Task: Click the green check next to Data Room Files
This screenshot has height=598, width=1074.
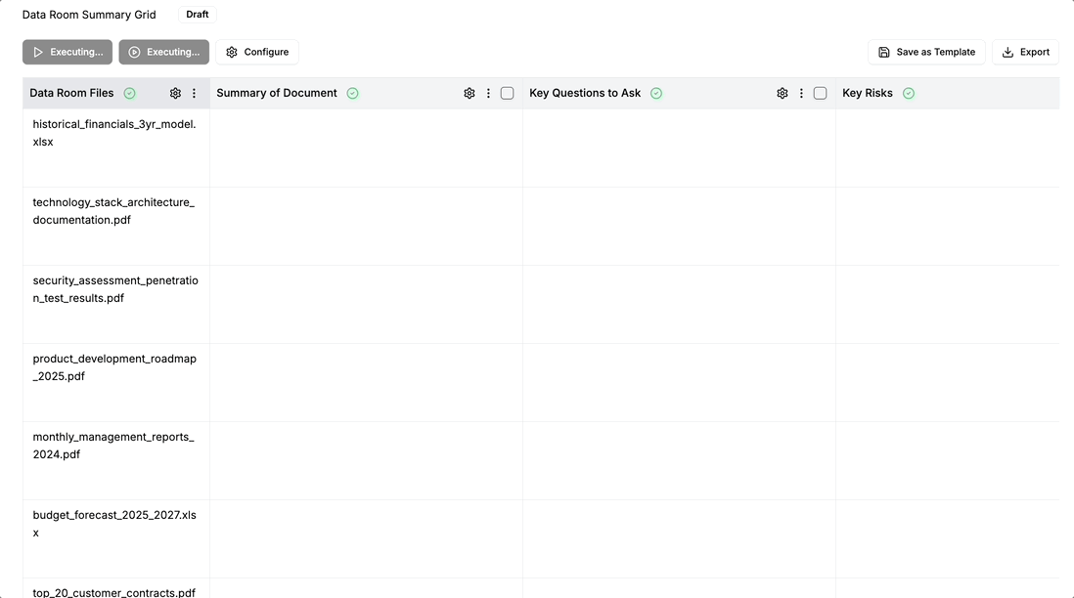Action: pyautogui.click(x=129, y=93)
